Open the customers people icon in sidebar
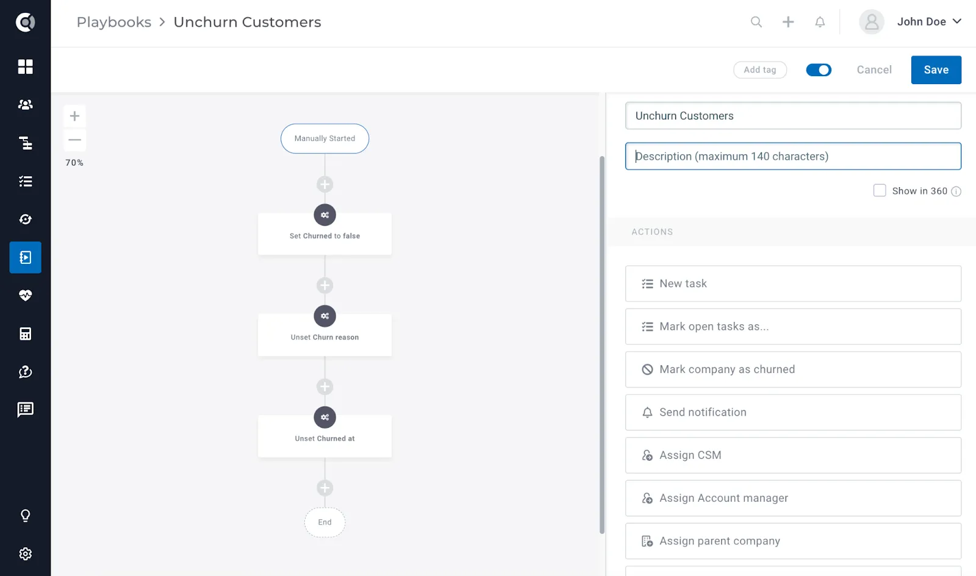Screen dimensions: 976x576 pyautogui.click(x=25, y=105)
